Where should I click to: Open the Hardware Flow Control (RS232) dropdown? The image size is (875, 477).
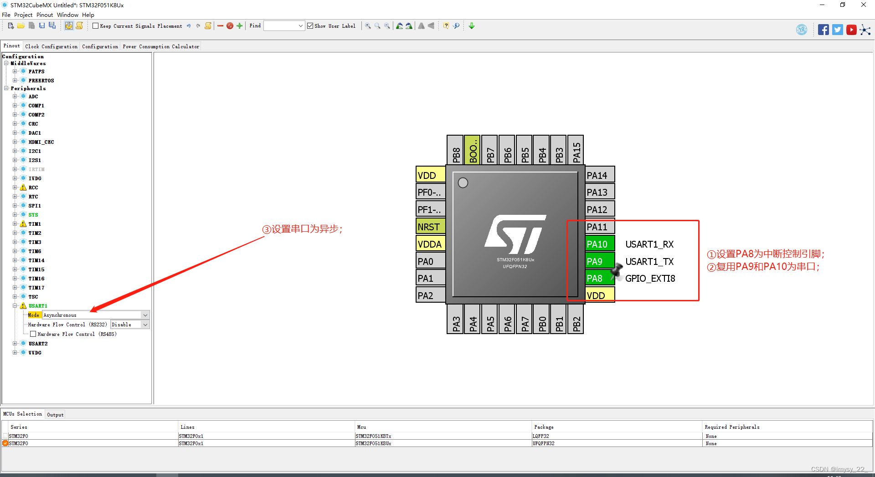point(145,324)
